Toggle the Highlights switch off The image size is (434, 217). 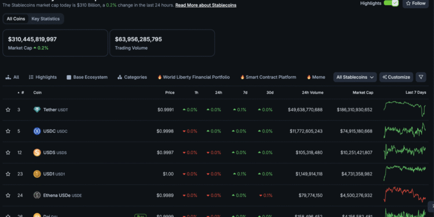click(391, 3)
